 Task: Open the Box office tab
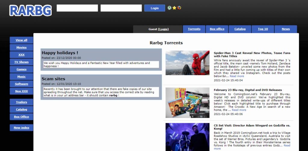coord(217,29)
